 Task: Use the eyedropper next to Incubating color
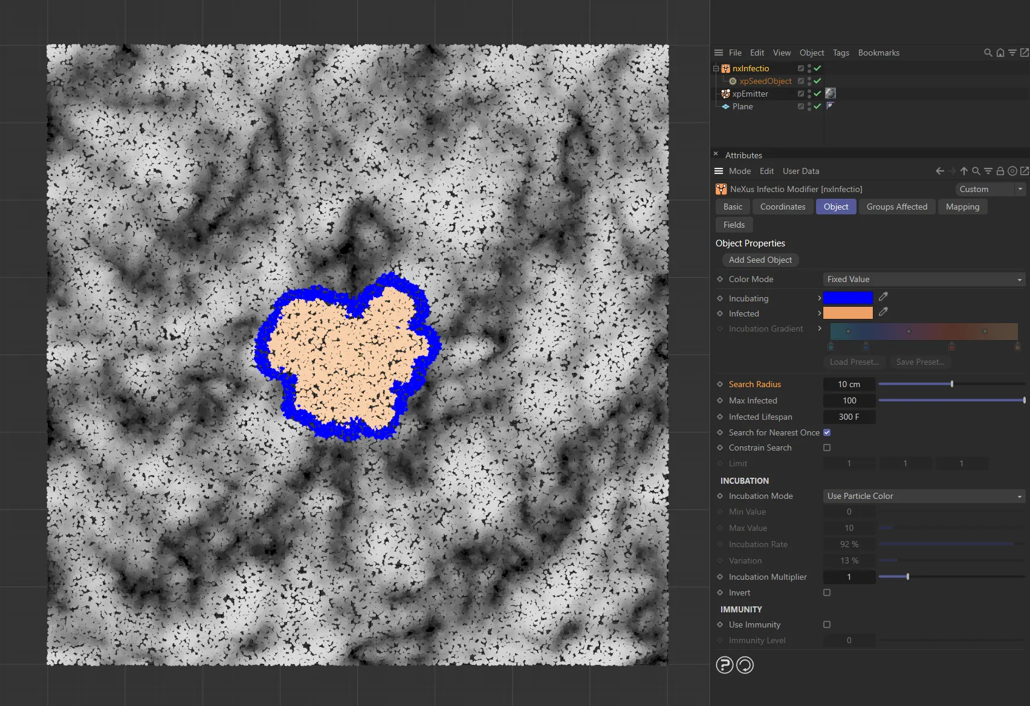click(x=883, y=297)
